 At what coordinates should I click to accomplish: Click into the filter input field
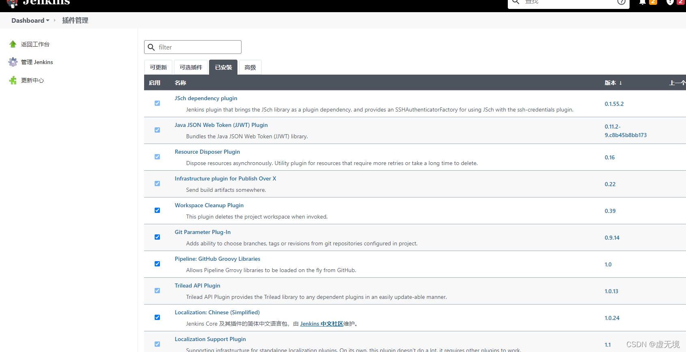click(193, 47)
